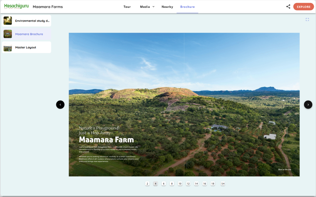The image size is (316, 197).
Task: Click 'Shot at the site' caption
Action: click(285, 170)
